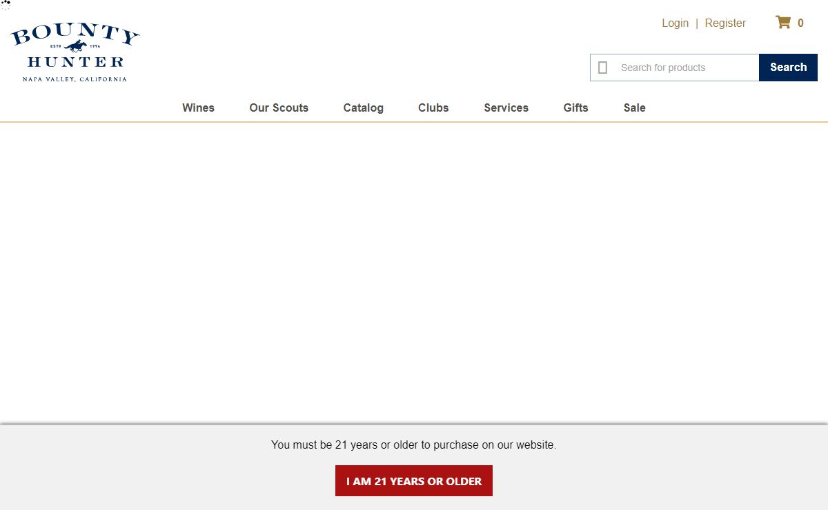This screenshot has height=510, width=828.
Task: Click the loading spinner in the top-left corner
Action: (6, 5)
